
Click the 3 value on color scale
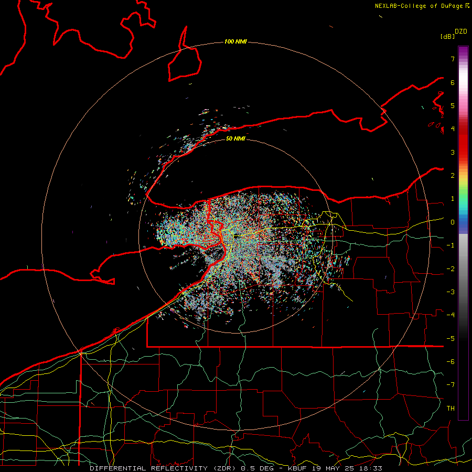coord(453,152)
